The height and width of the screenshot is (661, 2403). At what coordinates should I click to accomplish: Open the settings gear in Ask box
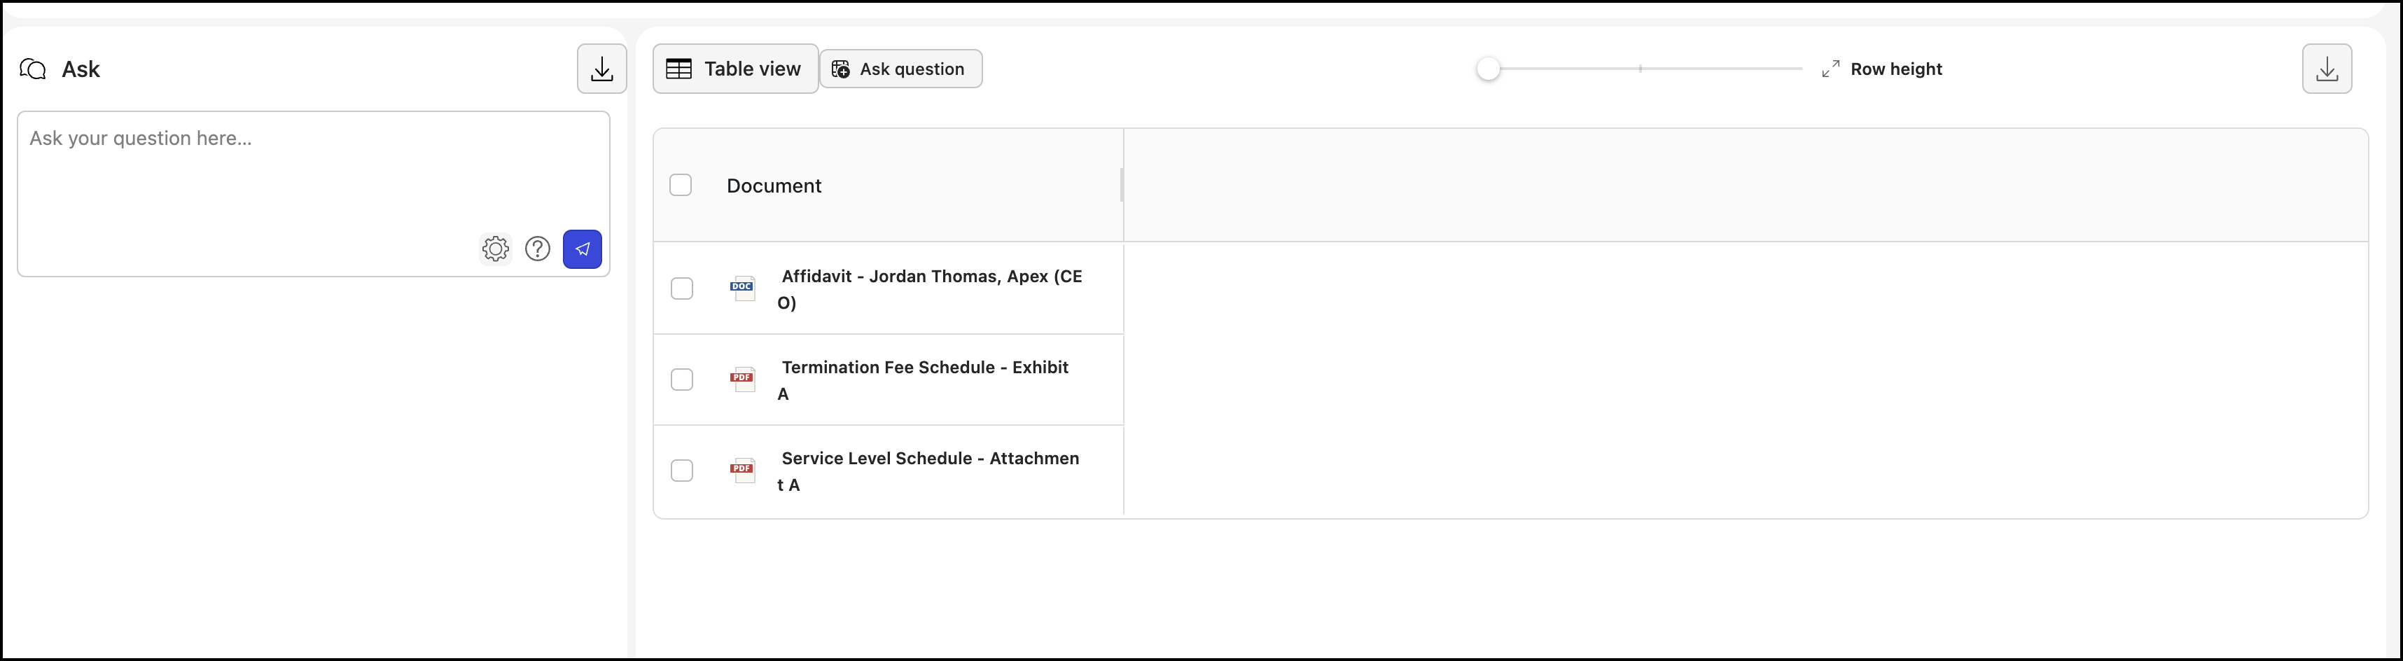(495, 249)
